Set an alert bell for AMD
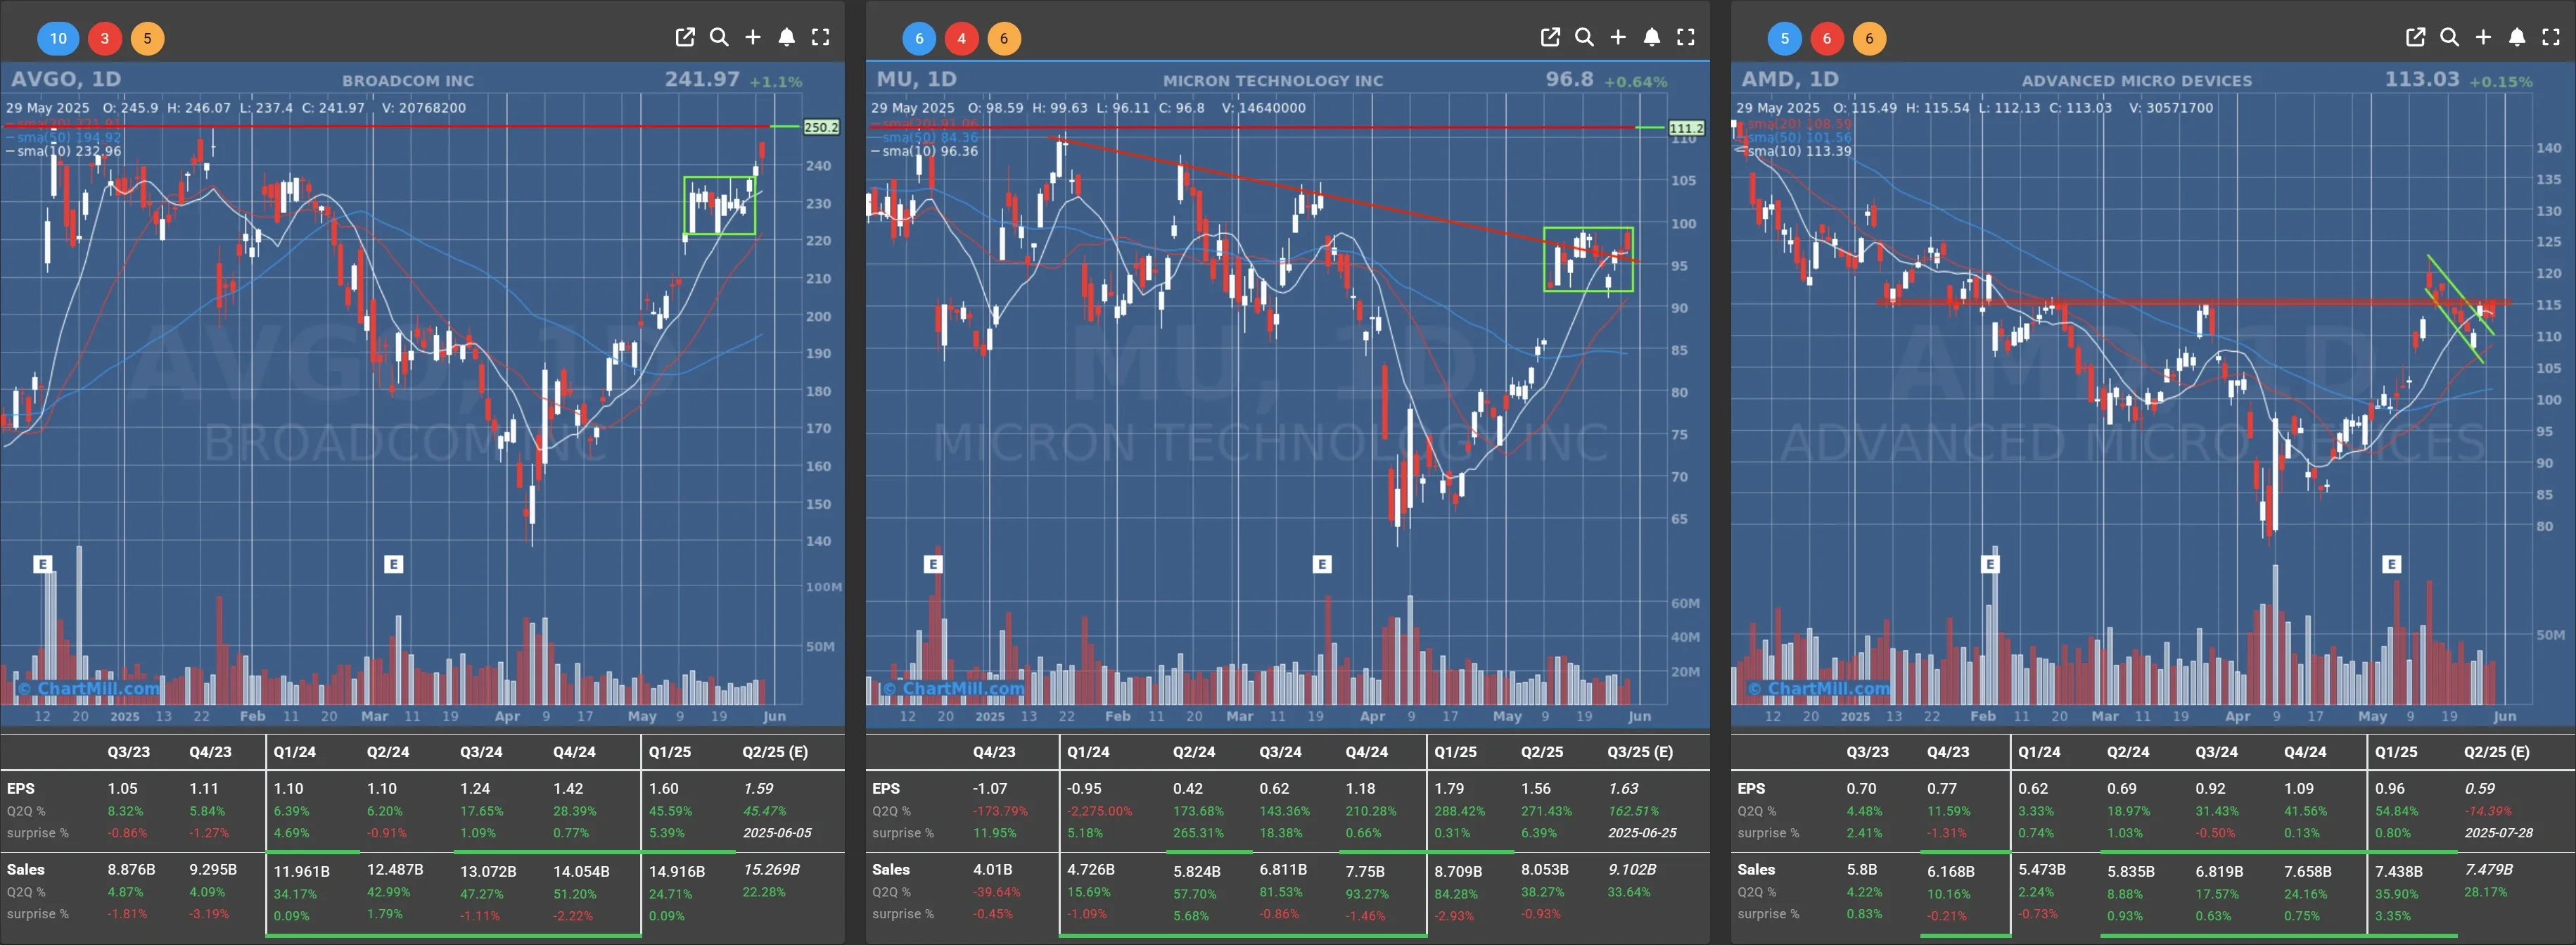 (x=2517, y=37)
